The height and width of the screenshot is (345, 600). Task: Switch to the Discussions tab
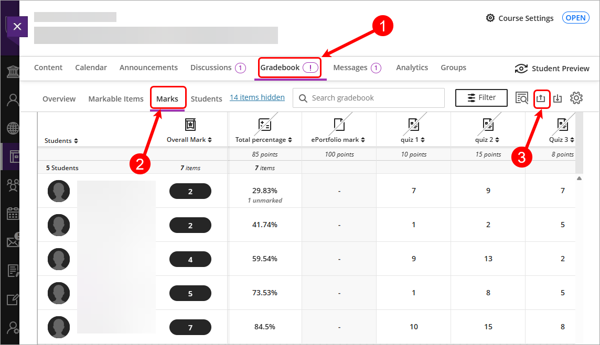coord(211,68)
